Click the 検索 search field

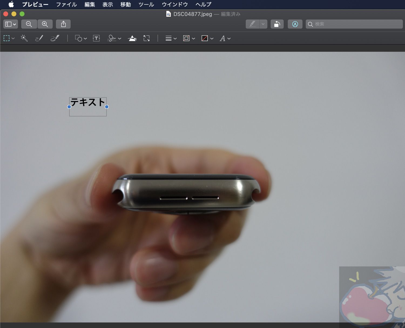click(x=354, y=24)
